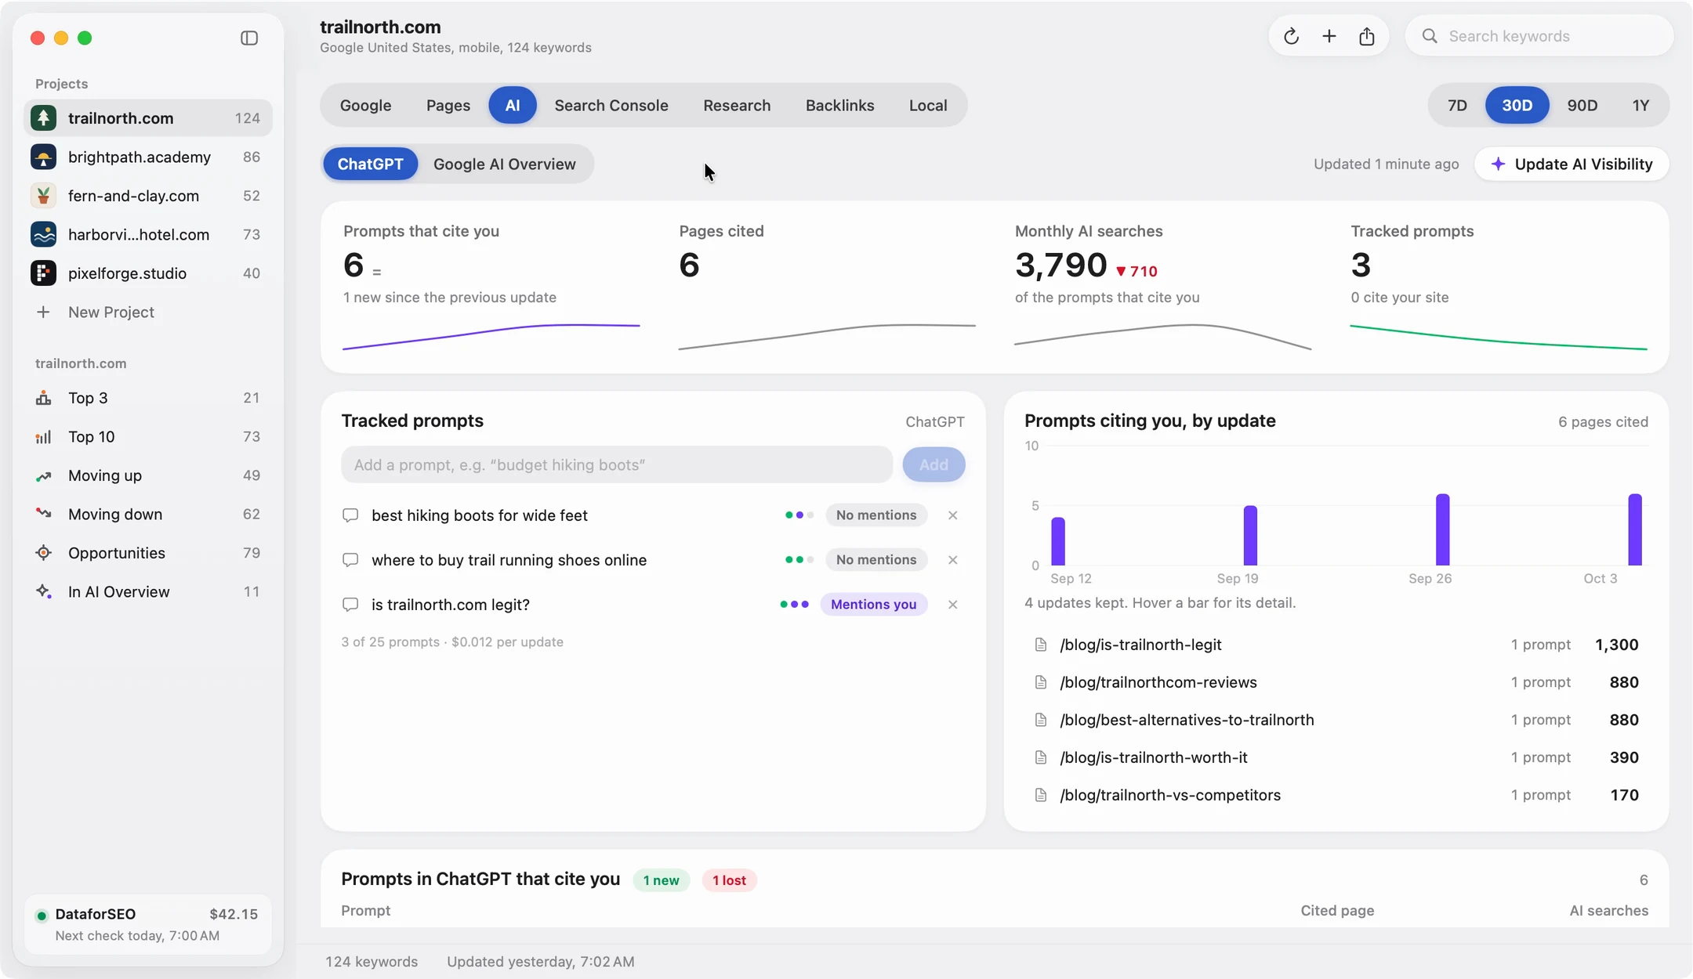This screenshot has width=1693, height=979.
Task: Open /blog/trailnorth-vs-competitors row
Action: [x=1336, y=795]
